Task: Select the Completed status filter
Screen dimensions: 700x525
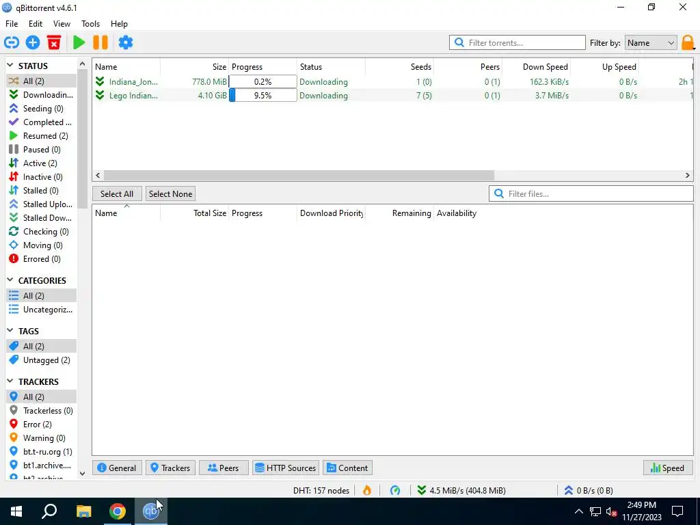Action: point(41,122)
